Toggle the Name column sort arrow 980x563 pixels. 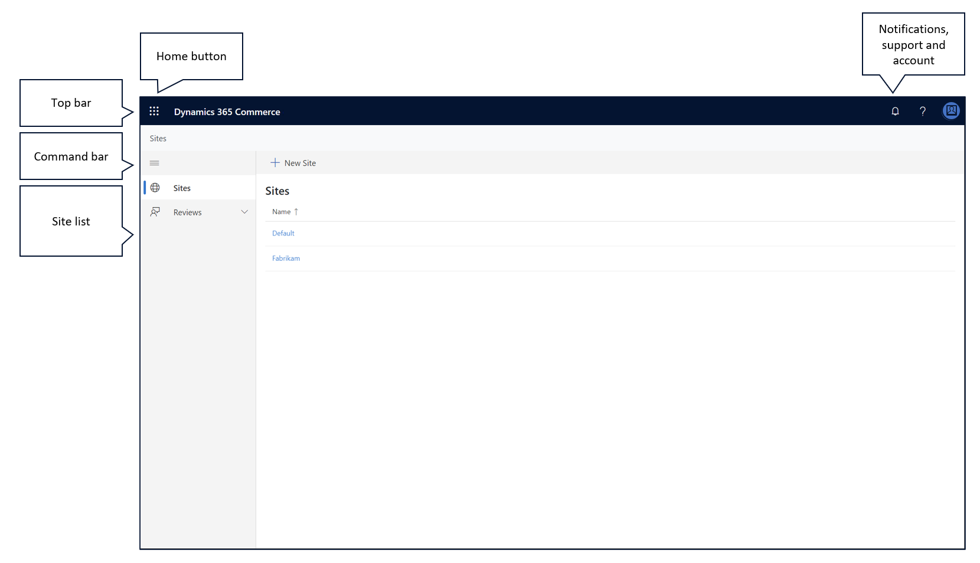[x=296, y=211]
